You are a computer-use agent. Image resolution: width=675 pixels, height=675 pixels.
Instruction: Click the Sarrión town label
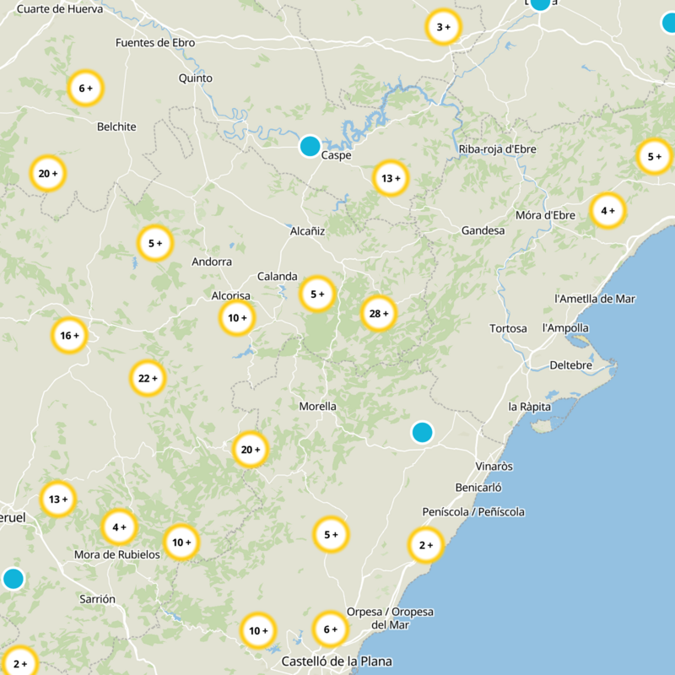pos(97,599)
